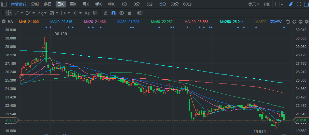
Task: Switch to the 月K monthly tab
Action: pyautogui.click(x=86, y=4)
